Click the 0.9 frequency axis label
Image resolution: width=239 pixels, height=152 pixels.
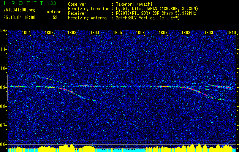3,87
